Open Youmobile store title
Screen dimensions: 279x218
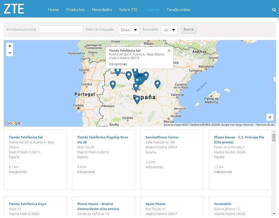pos(222,204)
